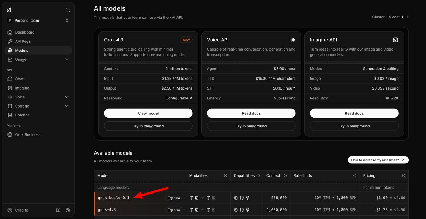Open the docs book icon beside Credits
The width and height of the screenshot is (426, 219).
(x=58, y=210)
